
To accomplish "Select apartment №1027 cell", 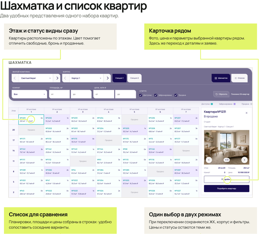I will pyautogui.click(x=186, y=192).
